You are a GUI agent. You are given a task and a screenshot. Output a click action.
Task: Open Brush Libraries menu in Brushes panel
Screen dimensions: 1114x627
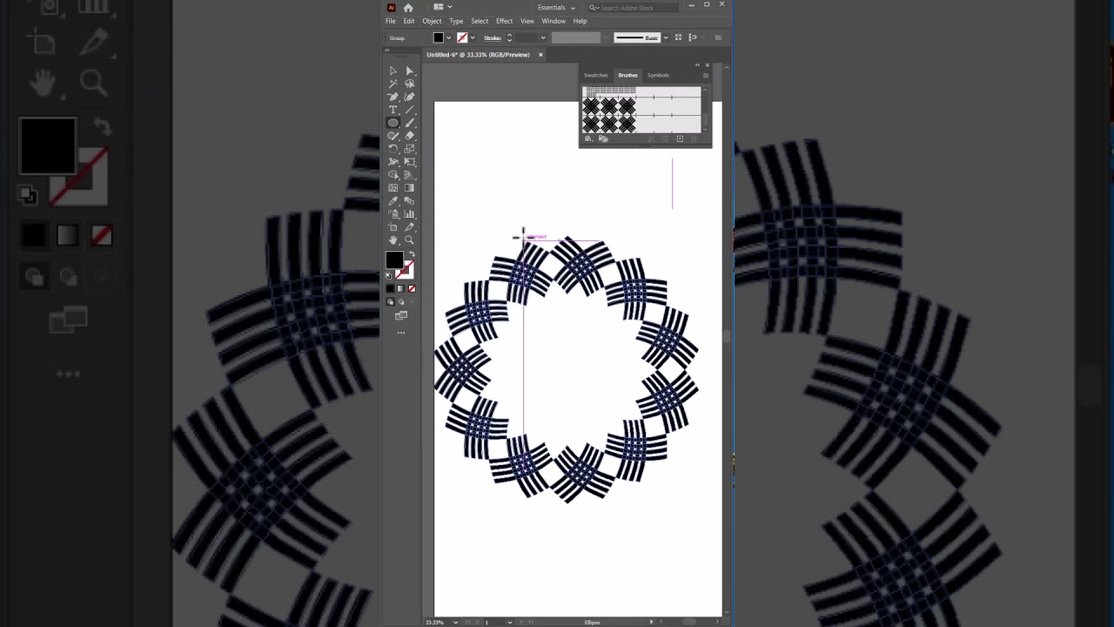point(588,139)
